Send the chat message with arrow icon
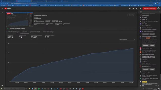 [x=159, y=86]
